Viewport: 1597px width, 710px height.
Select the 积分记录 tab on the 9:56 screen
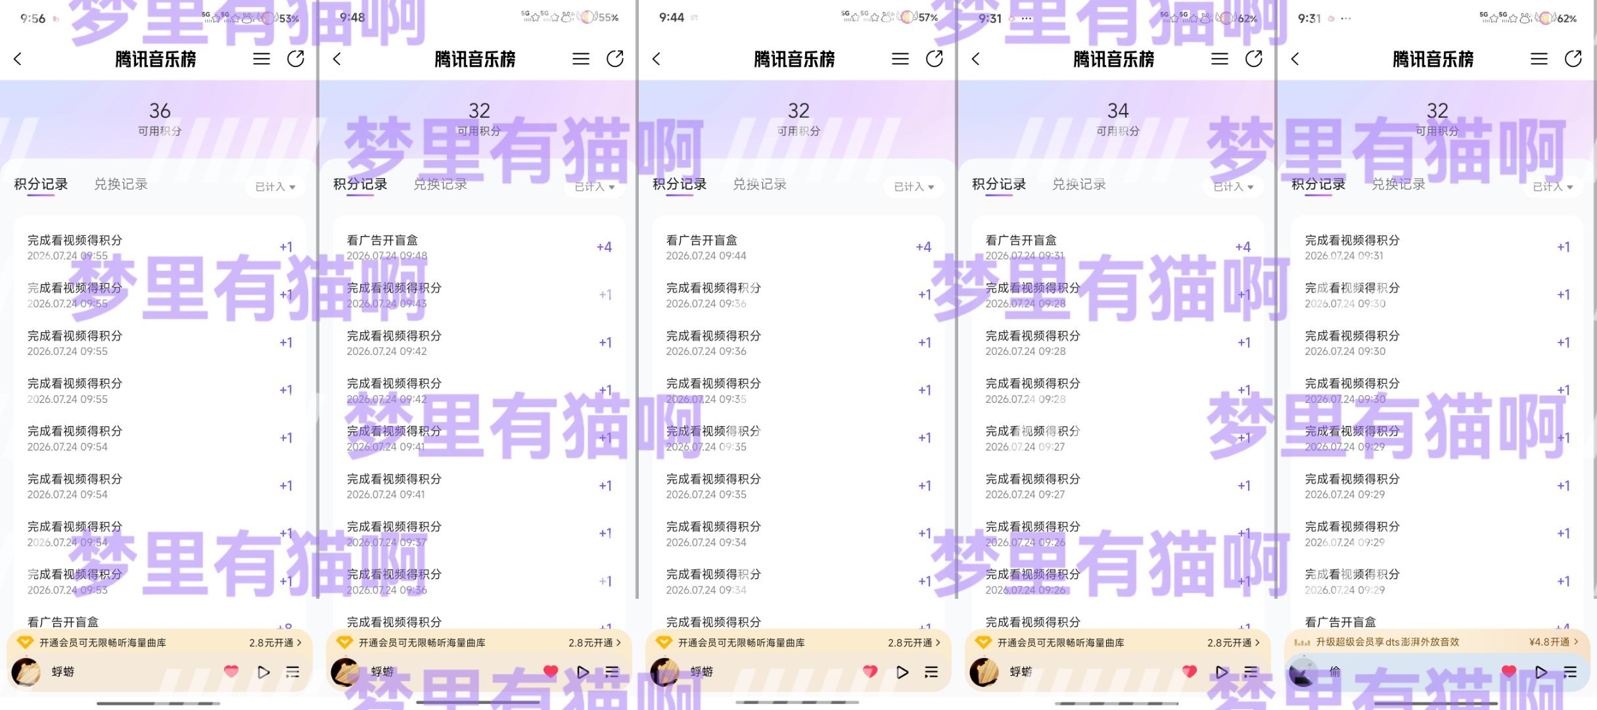41,184
